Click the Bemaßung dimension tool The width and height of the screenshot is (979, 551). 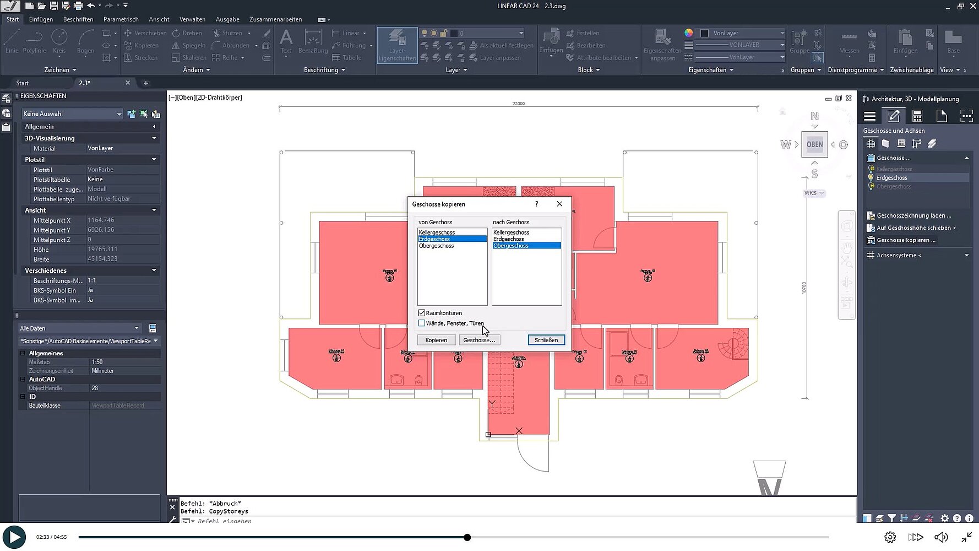[313, 41]
